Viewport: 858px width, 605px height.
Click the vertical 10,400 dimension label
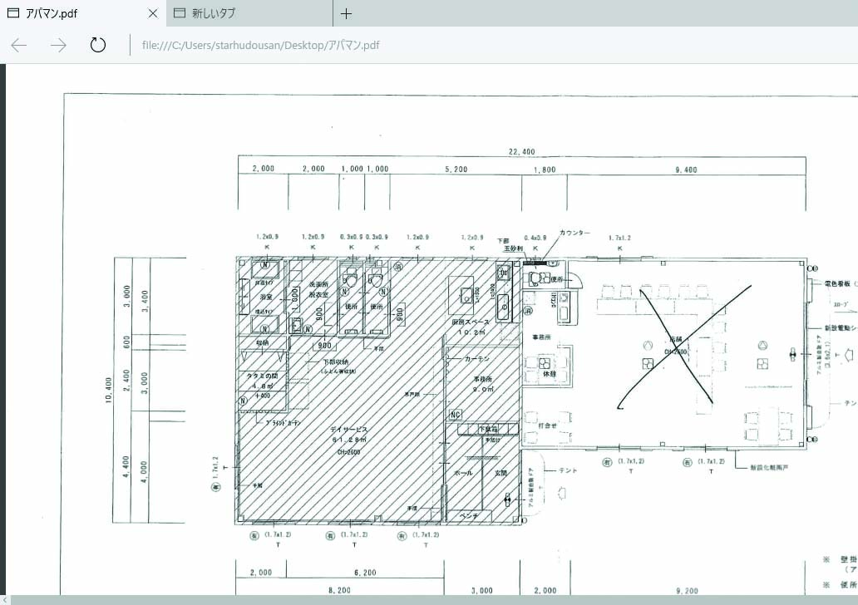pyautogui.click(x=108, y=390)
